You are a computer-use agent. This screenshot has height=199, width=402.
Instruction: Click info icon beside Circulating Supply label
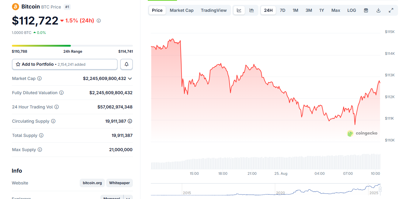(53, 121)
